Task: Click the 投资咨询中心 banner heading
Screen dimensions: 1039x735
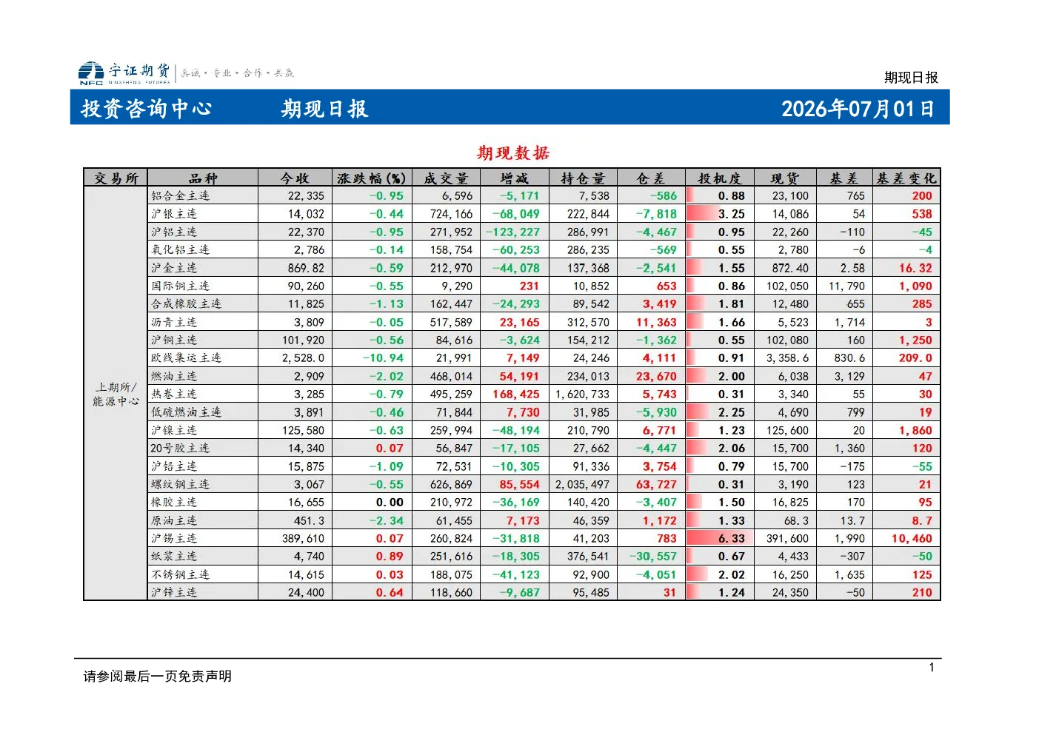Action: 147,109
